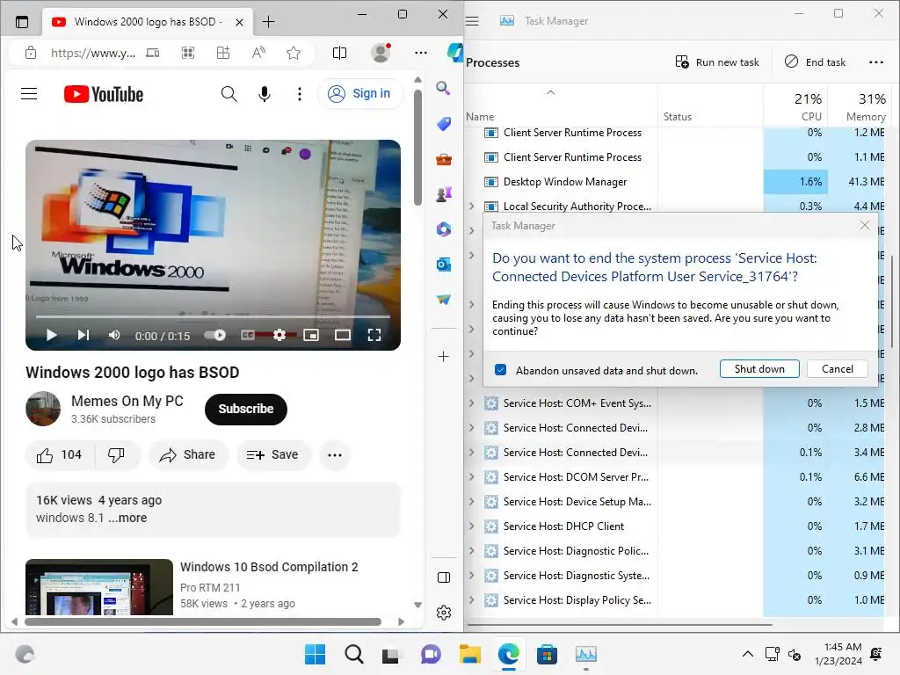This screenshot has width=900, height=675.
Task: Open YouTube hamburger guide menu
Action: coord(29,93)
